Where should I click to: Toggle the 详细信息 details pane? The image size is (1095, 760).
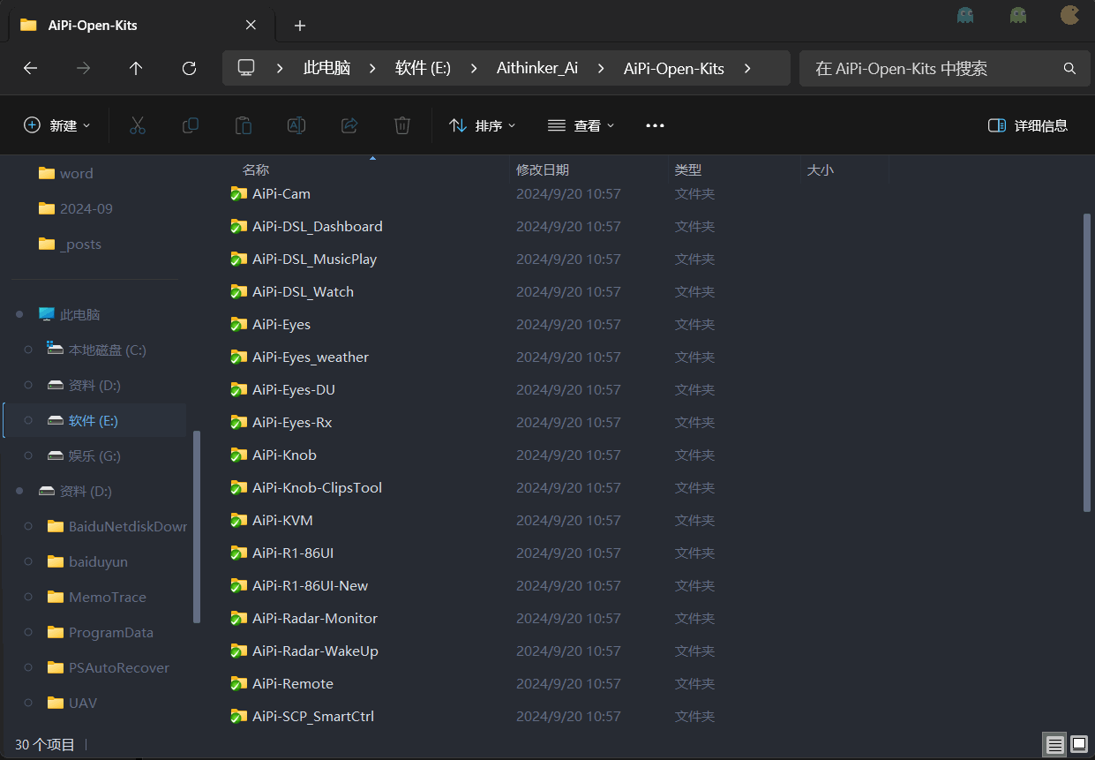1028,125
